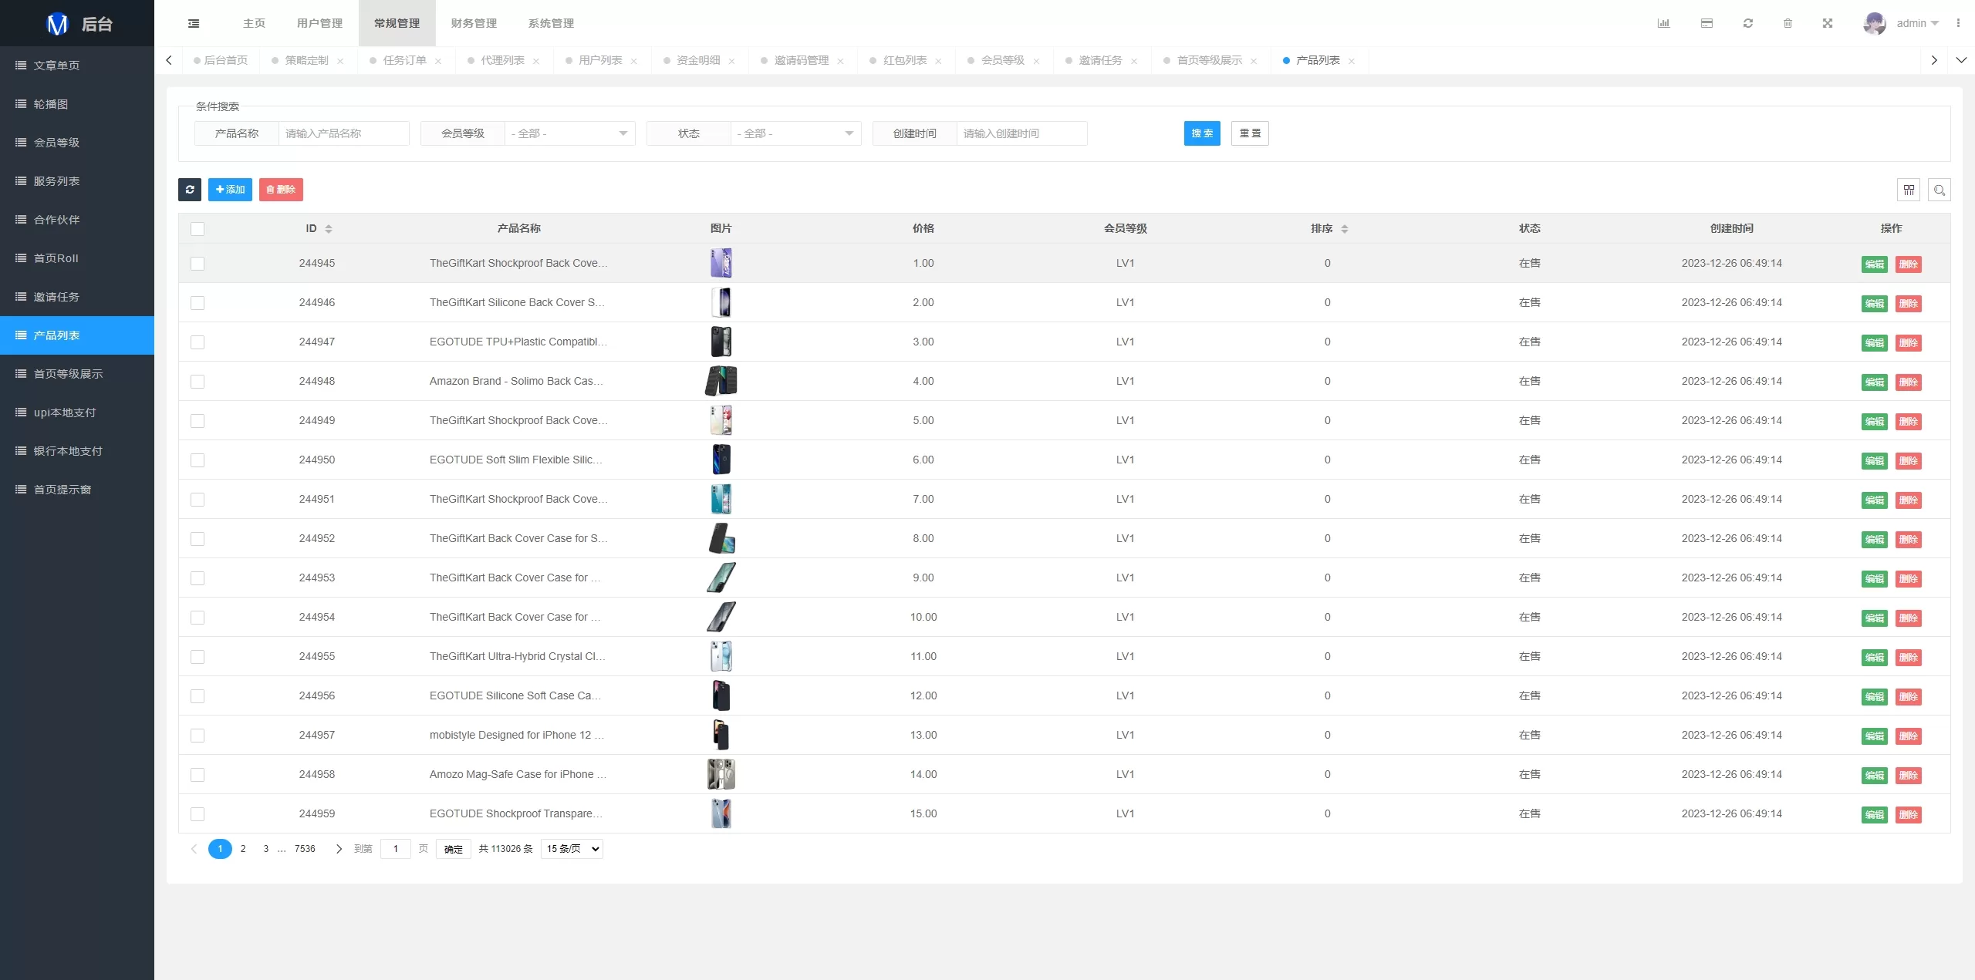Viewport: 1975px width, 980px height.
Task: Open the 会员等级 filter dropdown
Action: tap(569, 133)
